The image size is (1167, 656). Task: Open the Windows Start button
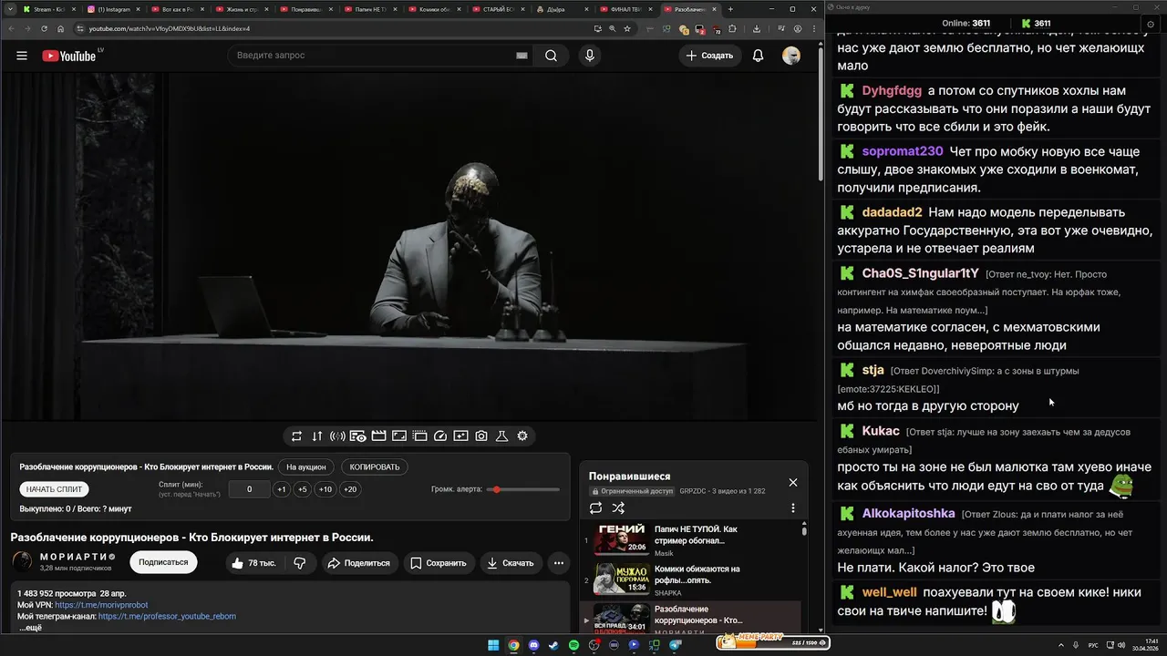pyautogui.click(x=493, y=645)
